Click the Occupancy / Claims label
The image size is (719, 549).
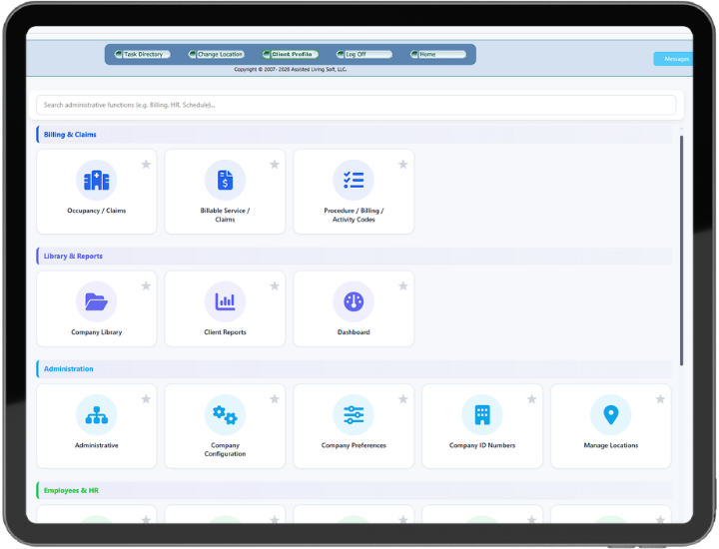pos(96,211)
